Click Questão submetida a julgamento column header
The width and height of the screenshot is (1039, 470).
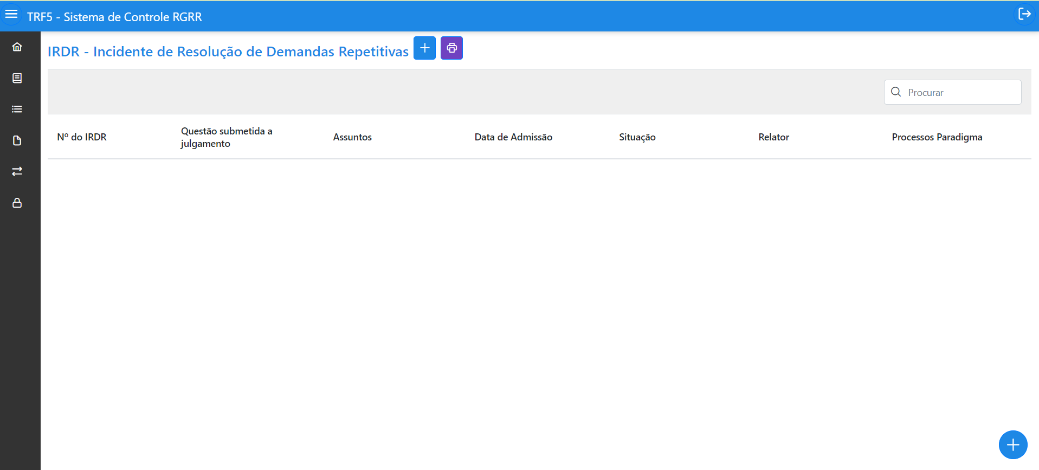point(227,137)
